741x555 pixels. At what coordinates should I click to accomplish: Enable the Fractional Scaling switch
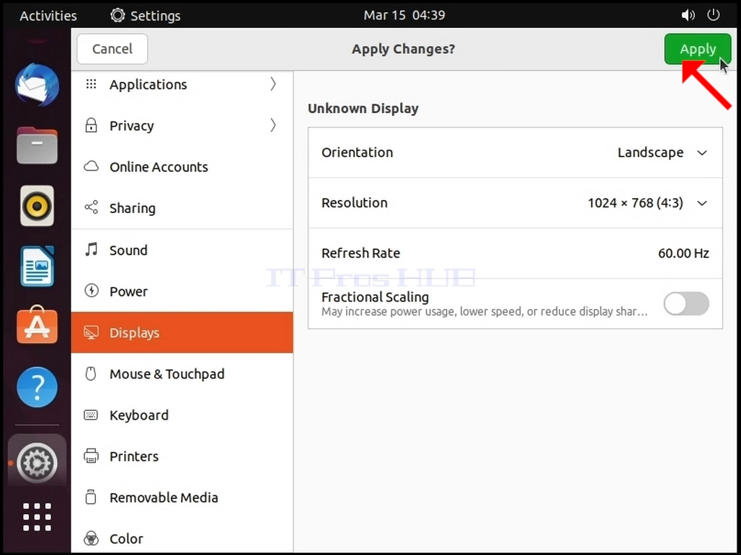[x=686, y=304]
